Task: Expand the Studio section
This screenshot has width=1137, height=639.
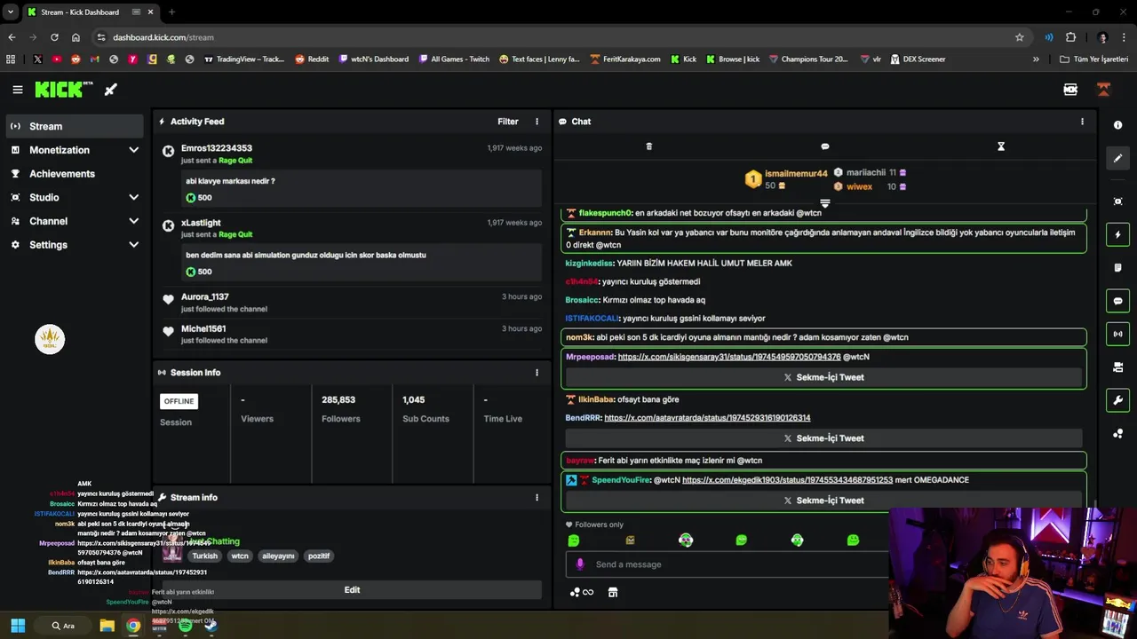Action: 75,197
